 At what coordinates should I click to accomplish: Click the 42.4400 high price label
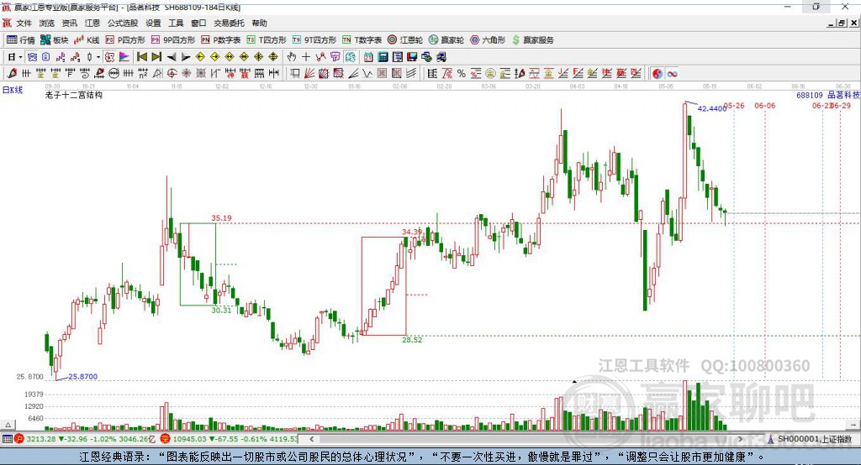coord(711,108)
